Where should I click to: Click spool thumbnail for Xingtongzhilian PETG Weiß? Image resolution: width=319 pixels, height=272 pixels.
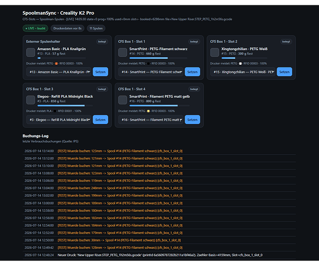(214, 52)
